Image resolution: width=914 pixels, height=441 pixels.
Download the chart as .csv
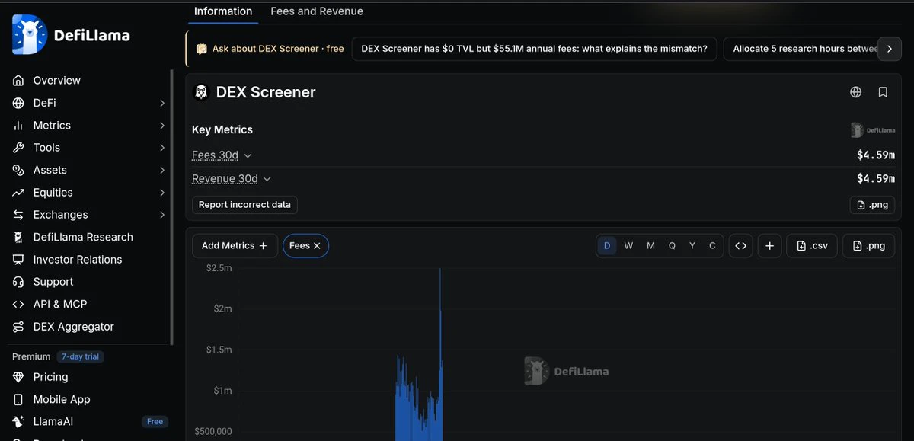coord(812,246)
